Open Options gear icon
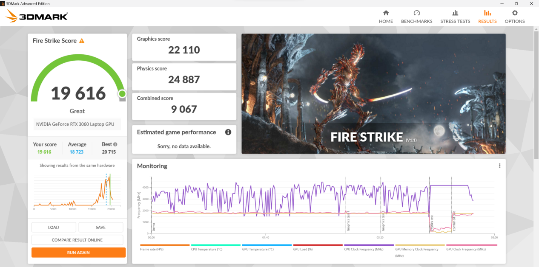This screenshot has width=539, height=267. click(514, 13)
